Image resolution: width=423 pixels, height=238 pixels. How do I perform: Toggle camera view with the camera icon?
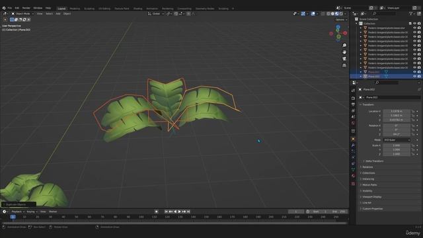[x=344, y=59]
